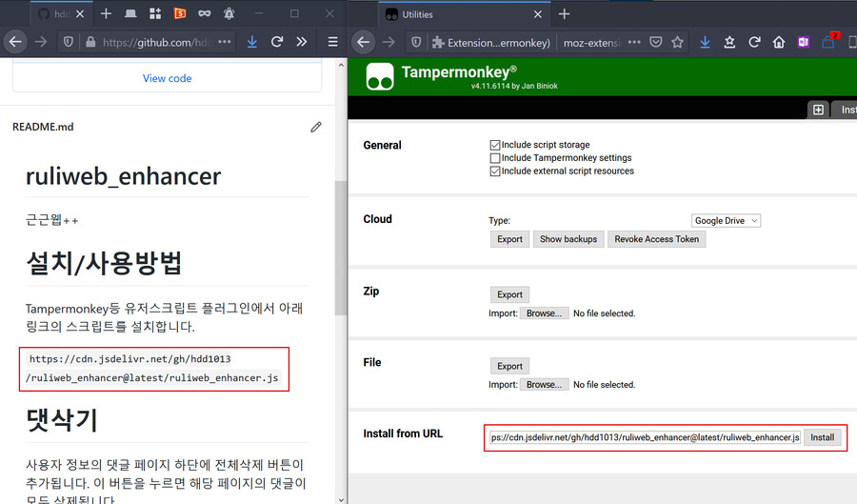Close the Utilities tab
The image size is (857, 504).
pos(538,14)
